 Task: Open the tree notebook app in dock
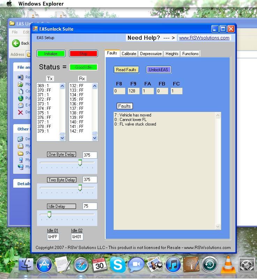point(191,265)
